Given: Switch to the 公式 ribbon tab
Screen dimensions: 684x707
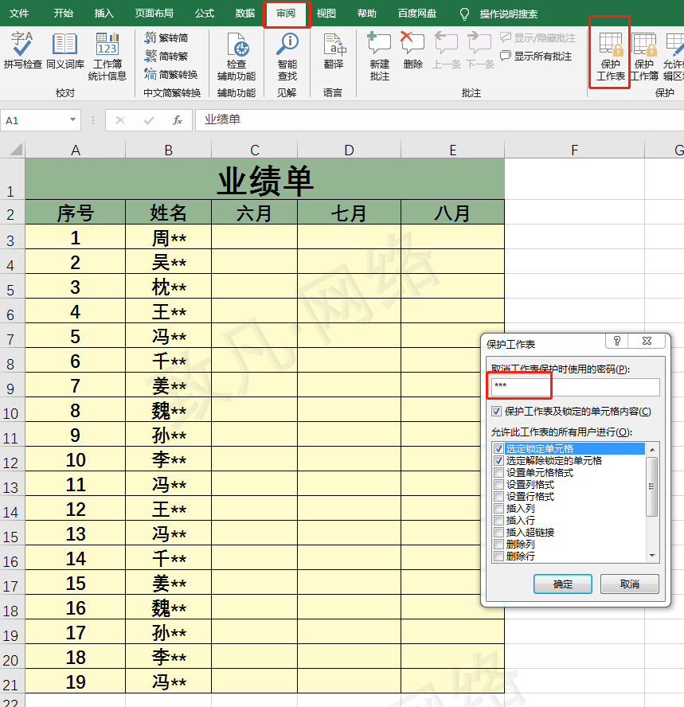Looking at the screenshot, I should tap(205, 14).
